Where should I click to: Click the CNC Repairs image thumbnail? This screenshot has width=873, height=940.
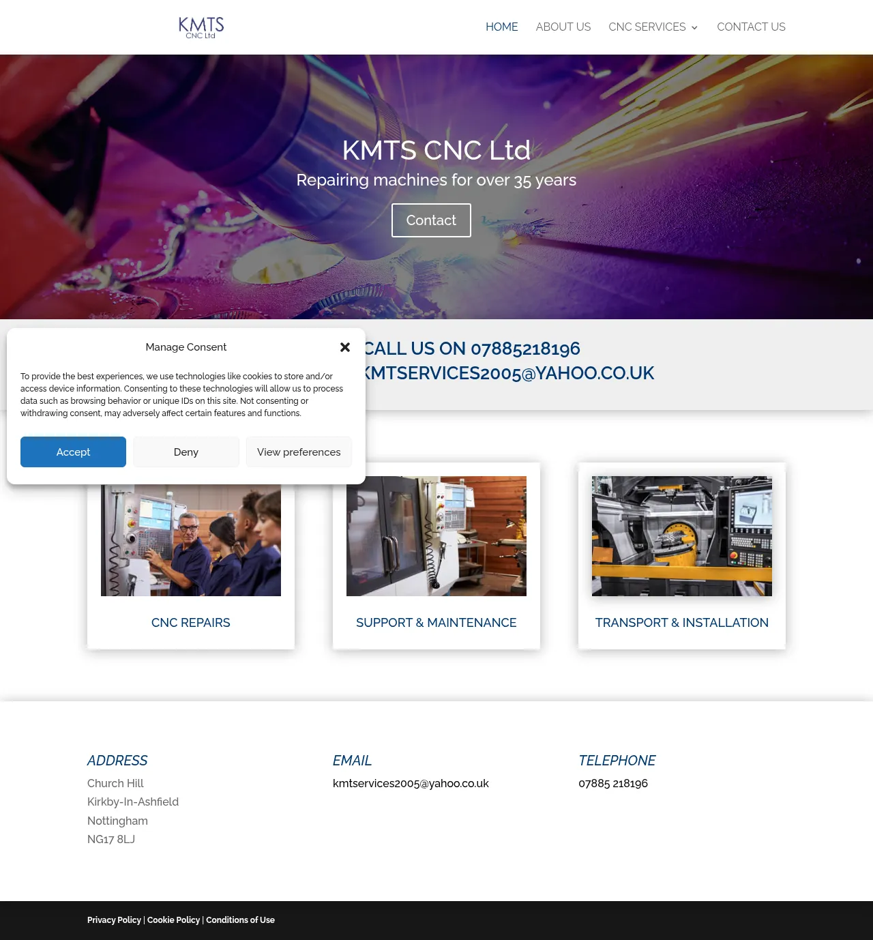tap(191, 540)
